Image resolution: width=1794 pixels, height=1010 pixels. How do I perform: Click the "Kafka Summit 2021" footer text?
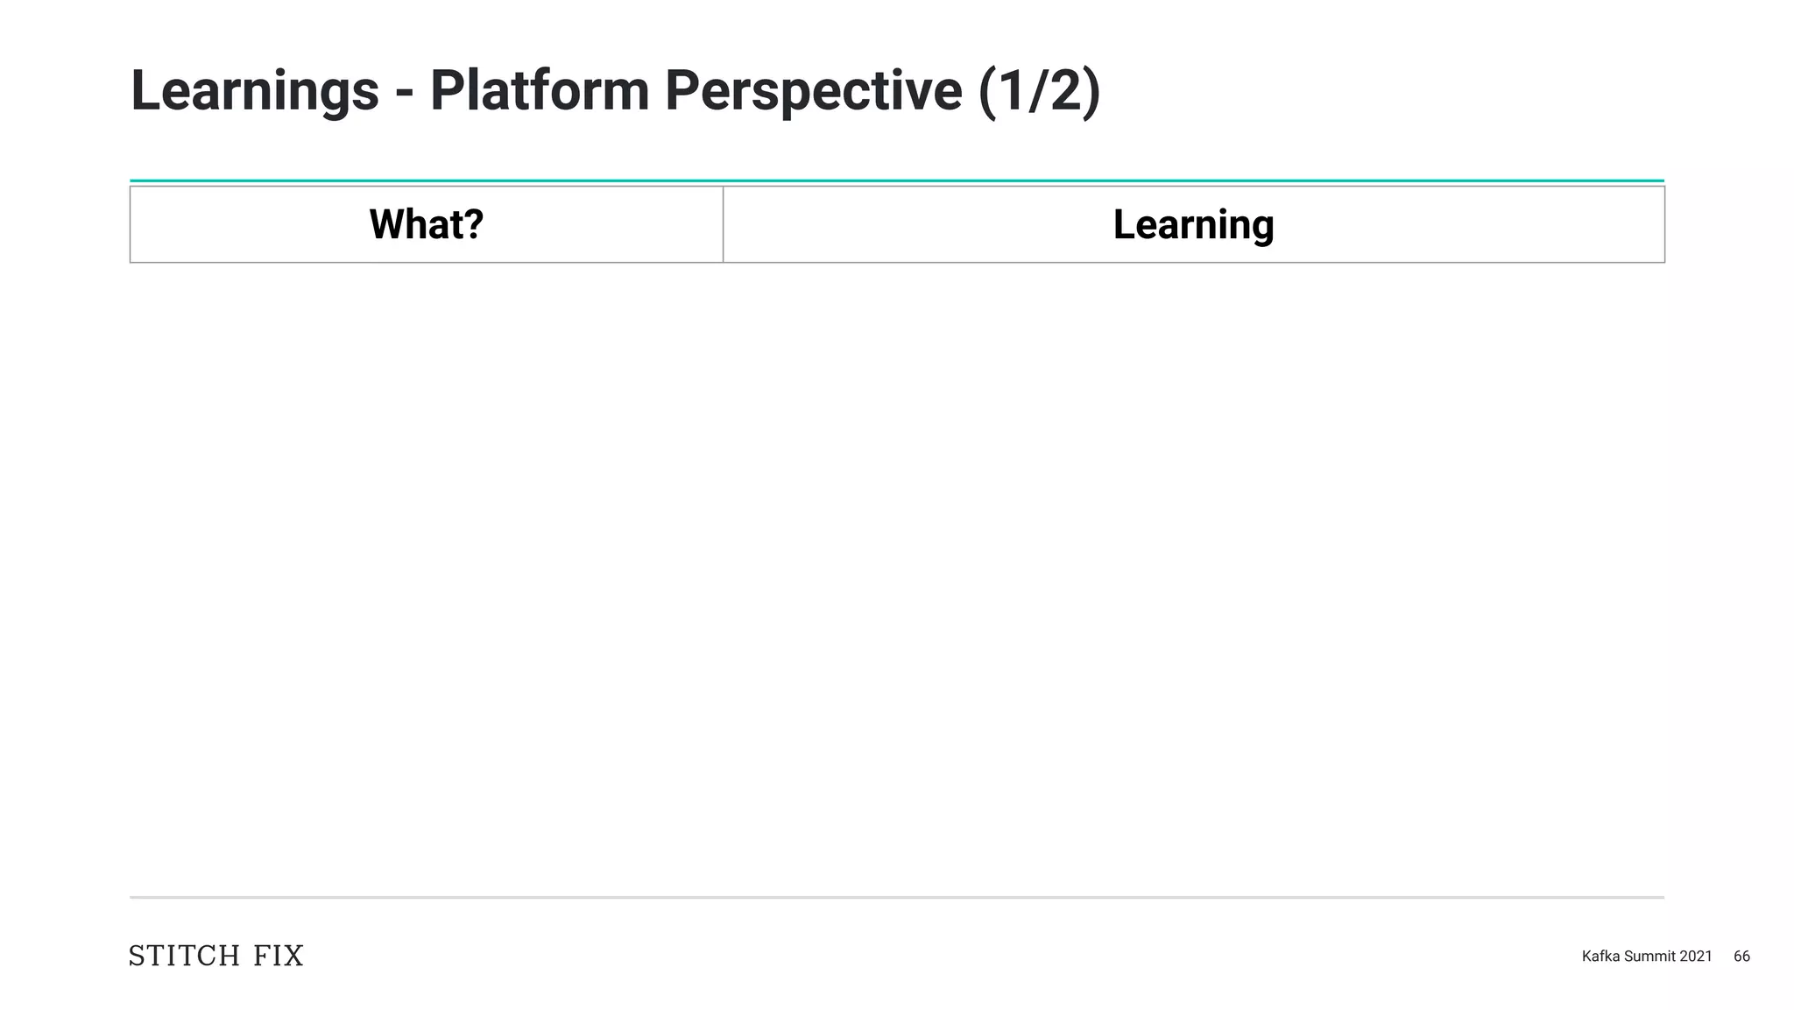(x=1646, y=957)
